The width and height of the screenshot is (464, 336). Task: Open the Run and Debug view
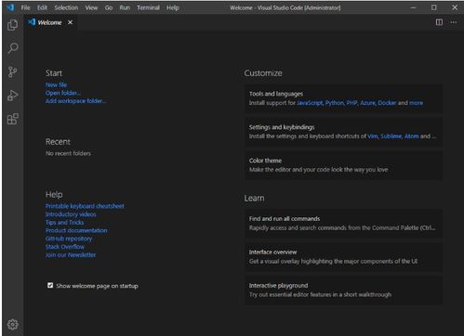pos(13,96)
